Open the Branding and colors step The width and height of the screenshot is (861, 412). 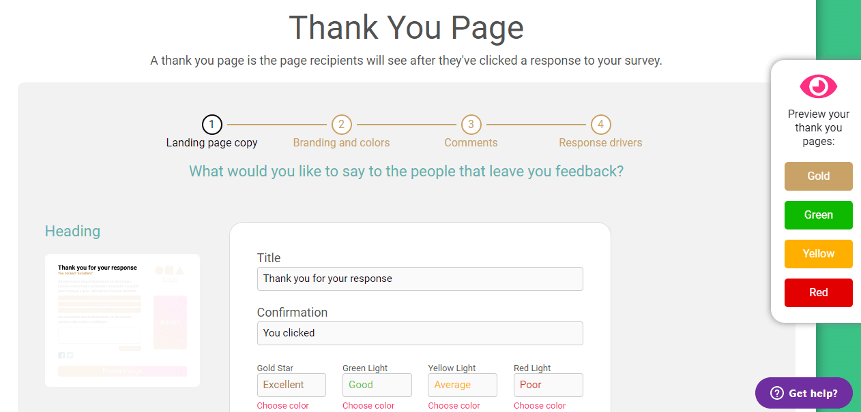point(341,143)
